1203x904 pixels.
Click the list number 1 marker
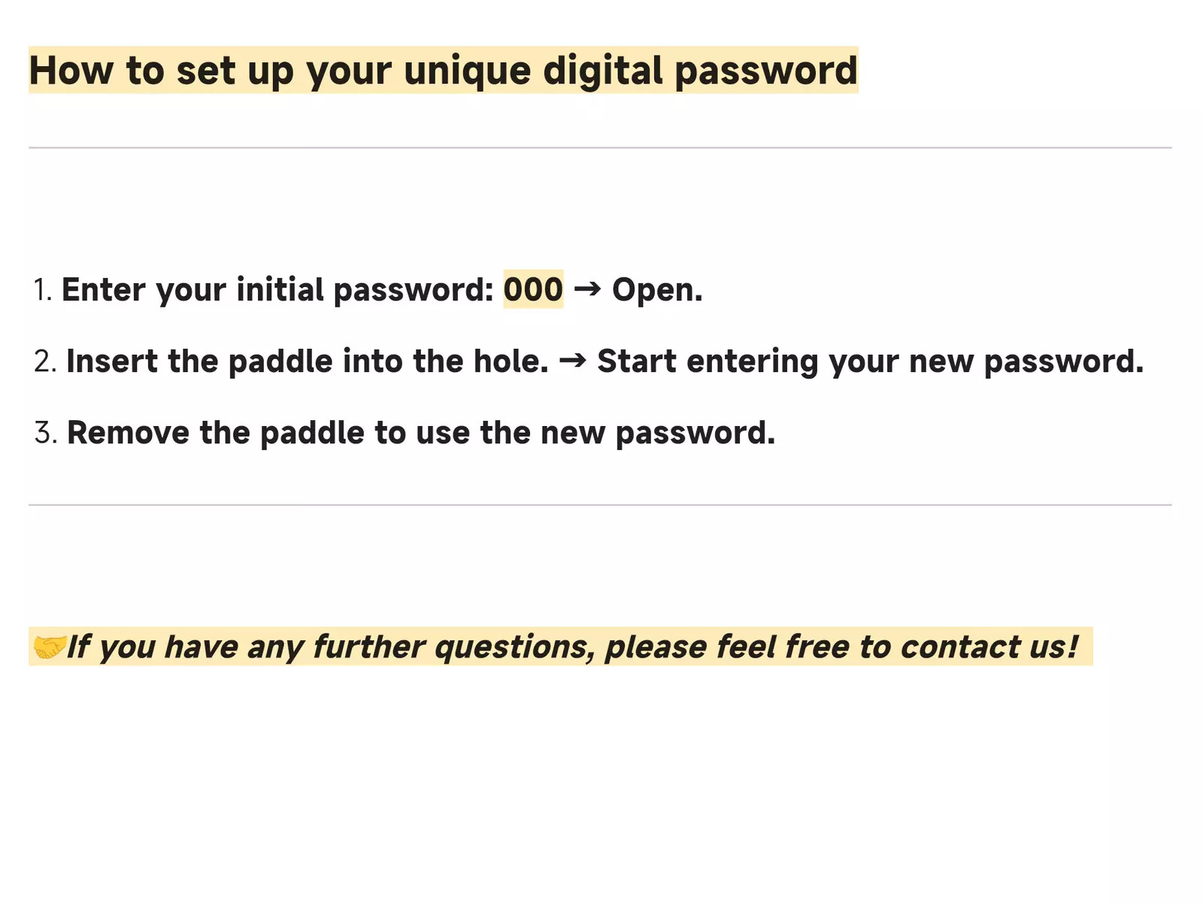coord(42,290)
